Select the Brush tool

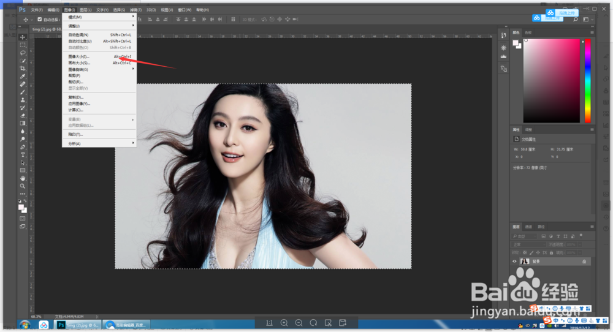23,92
